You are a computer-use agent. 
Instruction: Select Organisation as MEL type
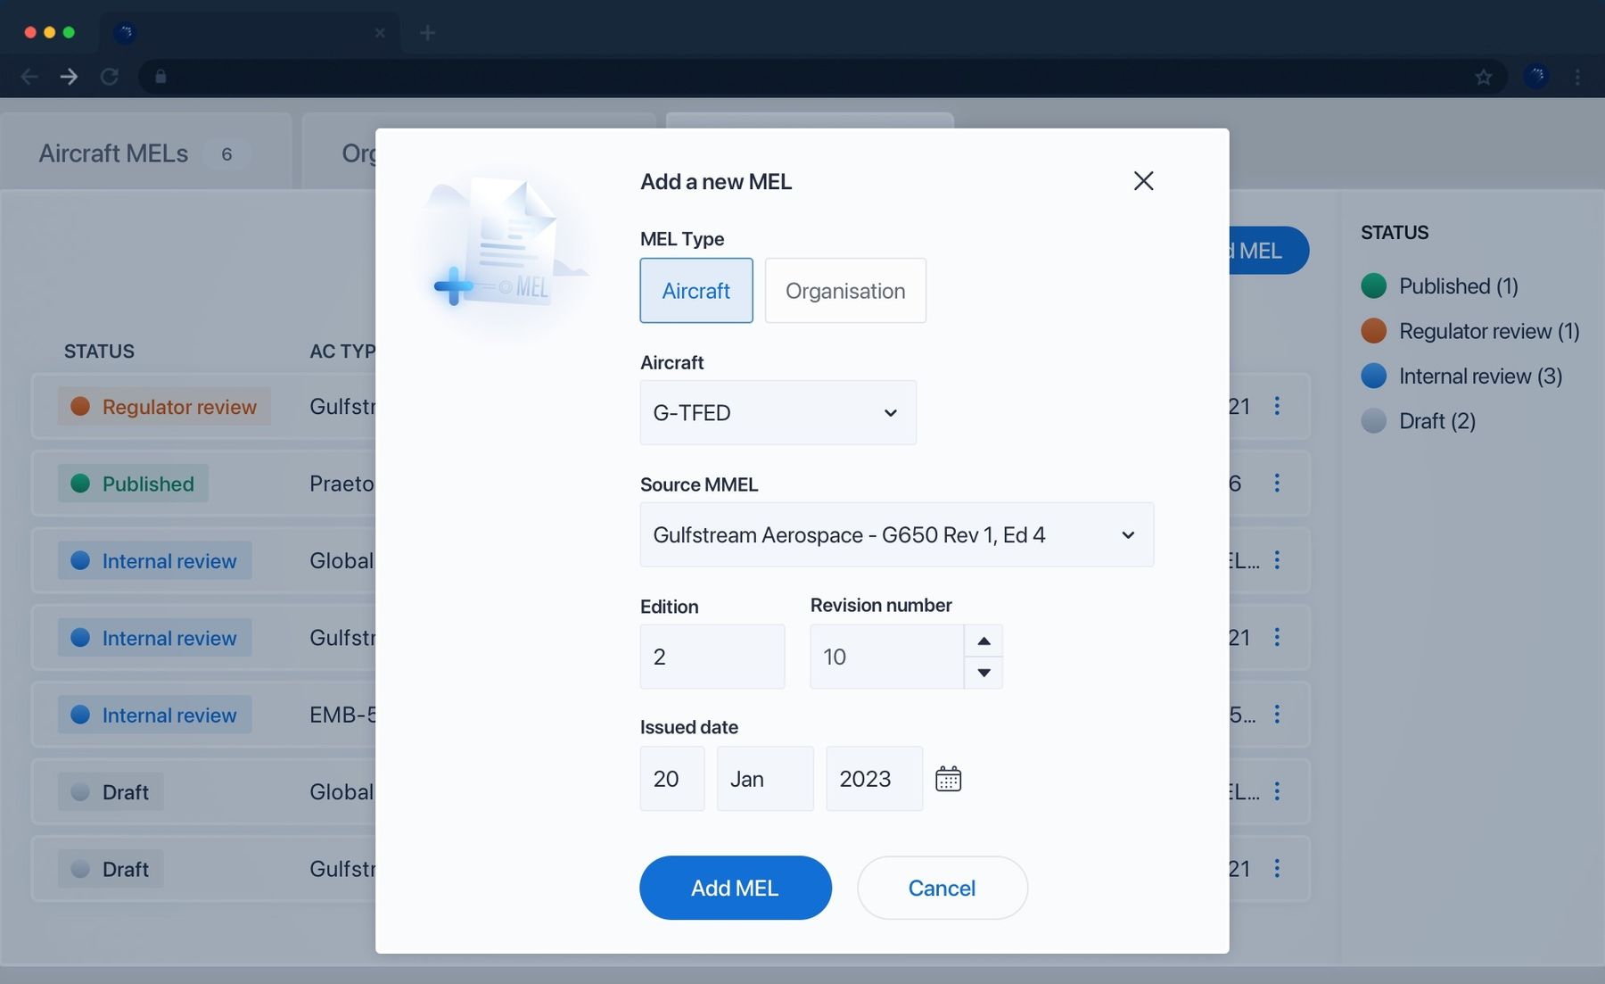click(x=844, y=291)
